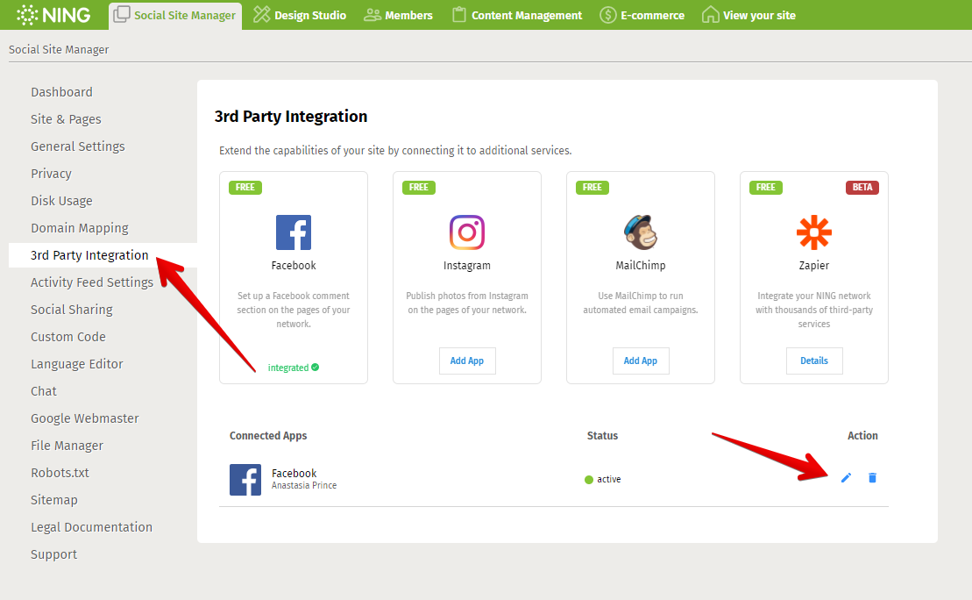This screenshot has height=600, width=972.
Task: Add the Instagram app
Action: tap(467, 361)
